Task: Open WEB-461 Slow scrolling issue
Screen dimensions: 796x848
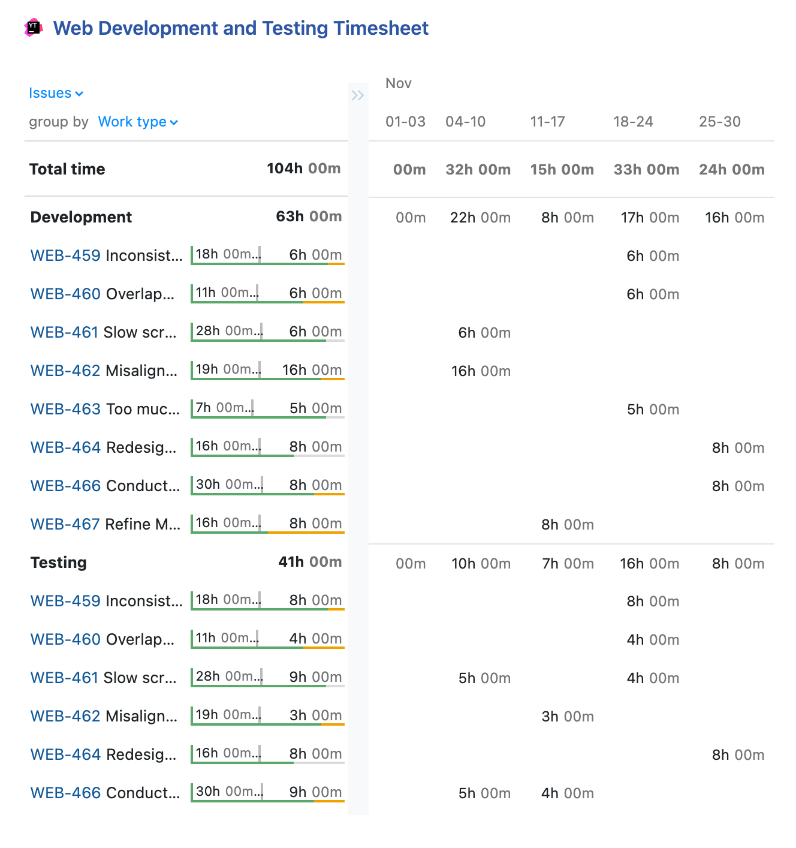Action: (65, 332)
